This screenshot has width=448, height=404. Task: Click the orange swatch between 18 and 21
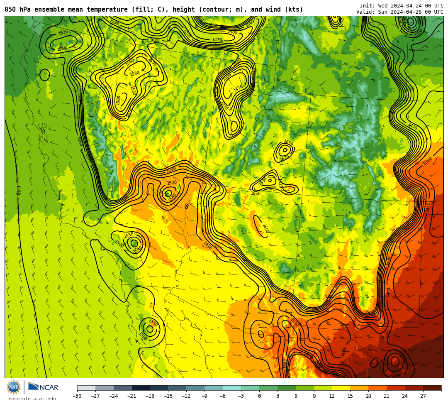377,388
